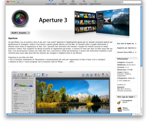Click into the store search field

pyautogui.click(x=131, y=2)
